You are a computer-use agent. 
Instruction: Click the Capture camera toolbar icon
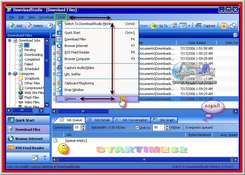coord(199,25)
